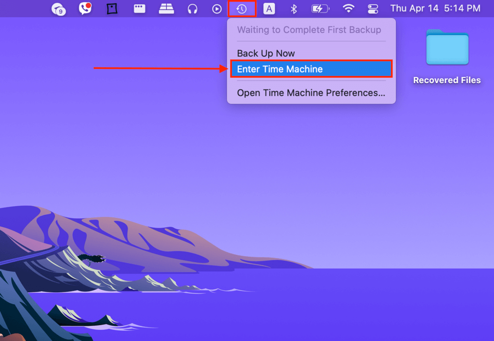Open the headphones menu bar icon
This screenshot has height=341, width=494.
point(192,9)
